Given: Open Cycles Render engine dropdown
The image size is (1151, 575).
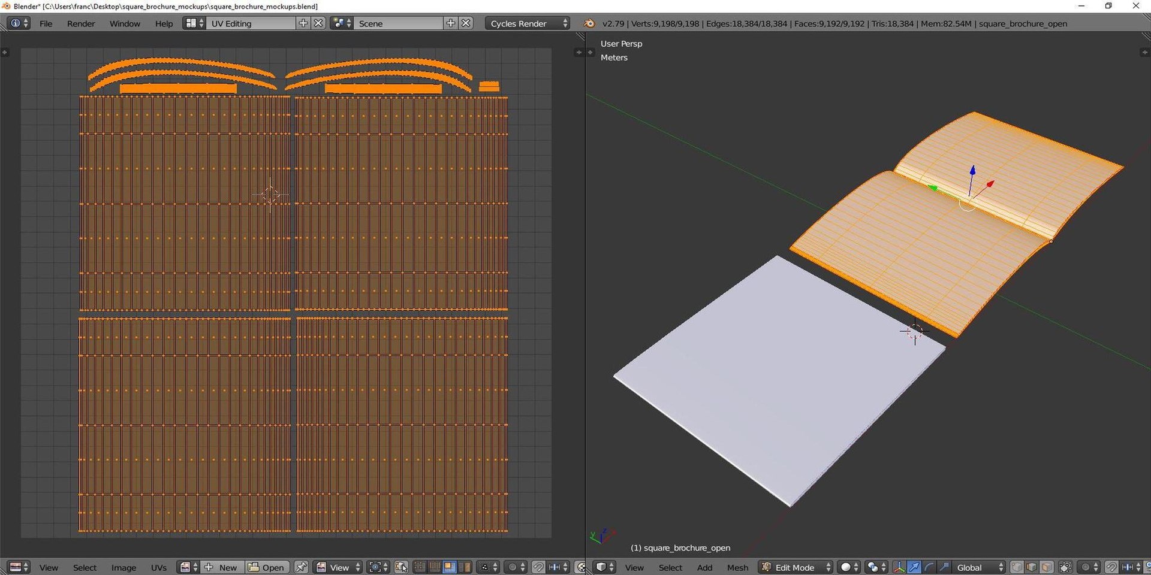Looking at the screenshot, I should pyautogui.click(x=527, y=23).
